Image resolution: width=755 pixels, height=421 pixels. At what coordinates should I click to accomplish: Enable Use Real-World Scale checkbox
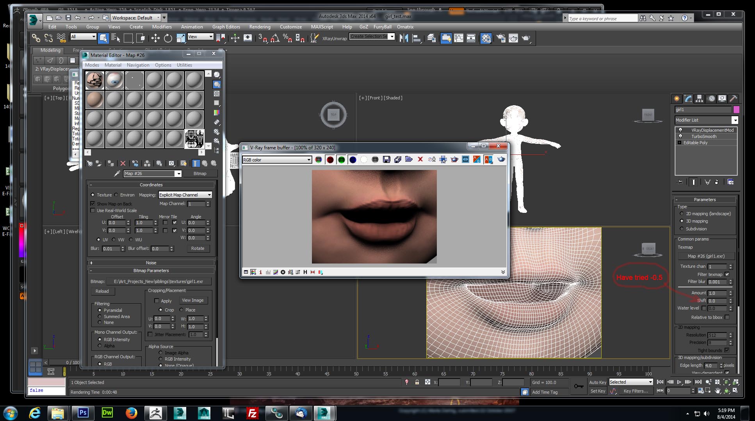click(93, 210)
